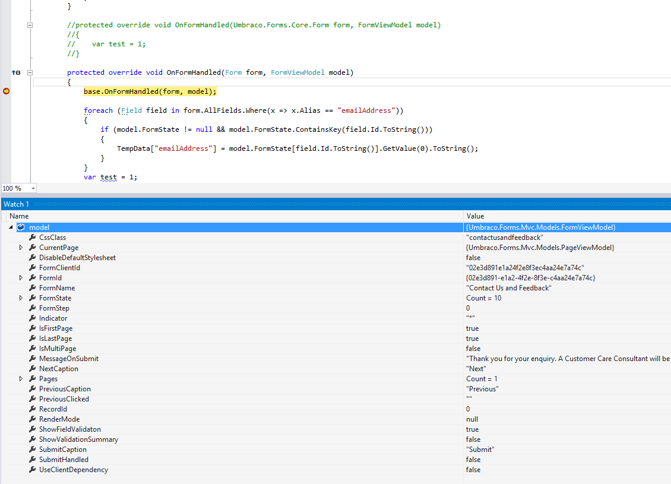The image size is (671, 484).
Task: Click the breakpoint marker on base.OnFormHandled line
Action: (x=7, y=91)
